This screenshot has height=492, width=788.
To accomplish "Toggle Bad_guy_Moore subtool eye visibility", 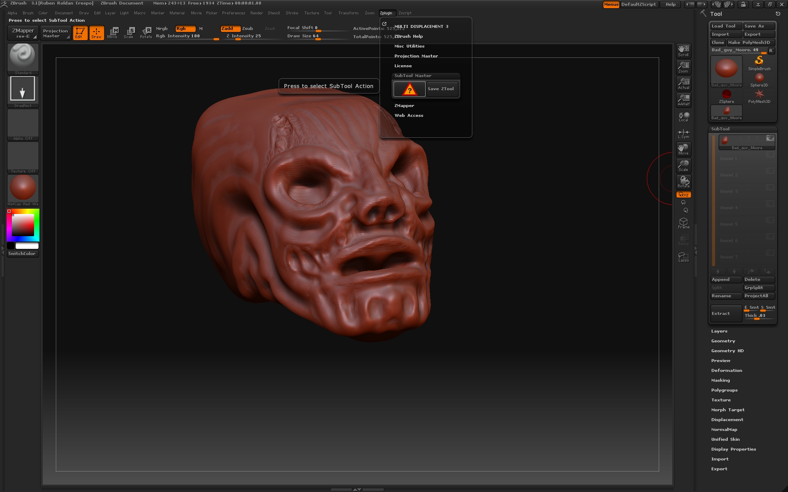I will tap(770, 138).
